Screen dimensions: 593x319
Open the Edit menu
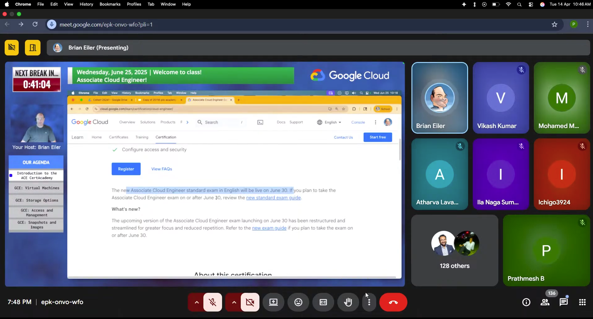click(54, 4)
